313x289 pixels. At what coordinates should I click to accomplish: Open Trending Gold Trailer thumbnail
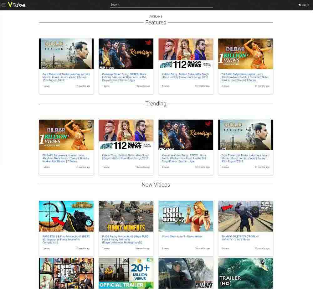coord(245,135)
